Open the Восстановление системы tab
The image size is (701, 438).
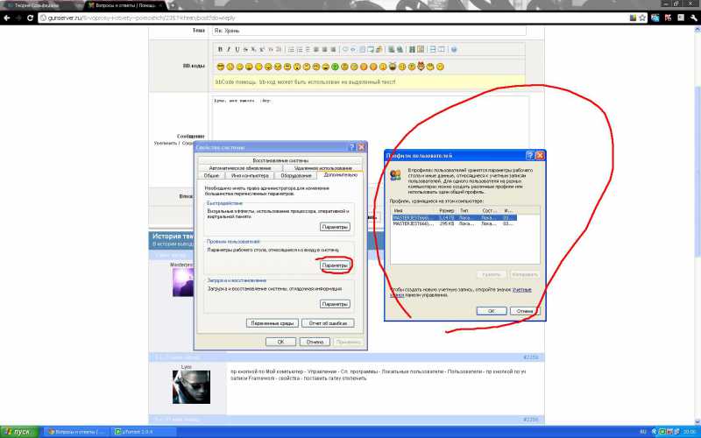point(280,161)
